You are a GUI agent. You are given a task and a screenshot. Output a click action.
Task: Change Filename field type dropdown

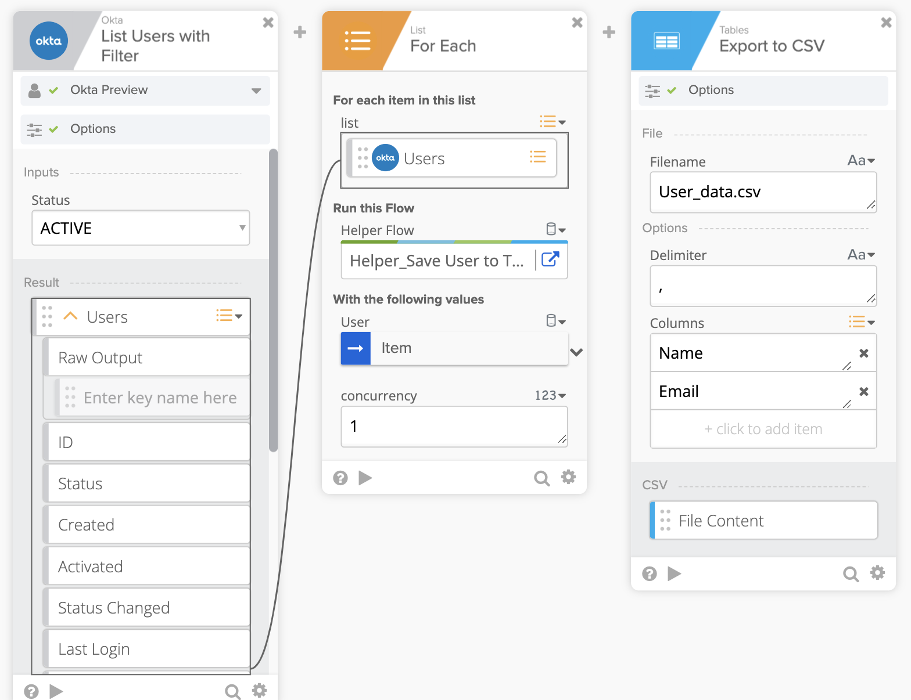point(861,161)
